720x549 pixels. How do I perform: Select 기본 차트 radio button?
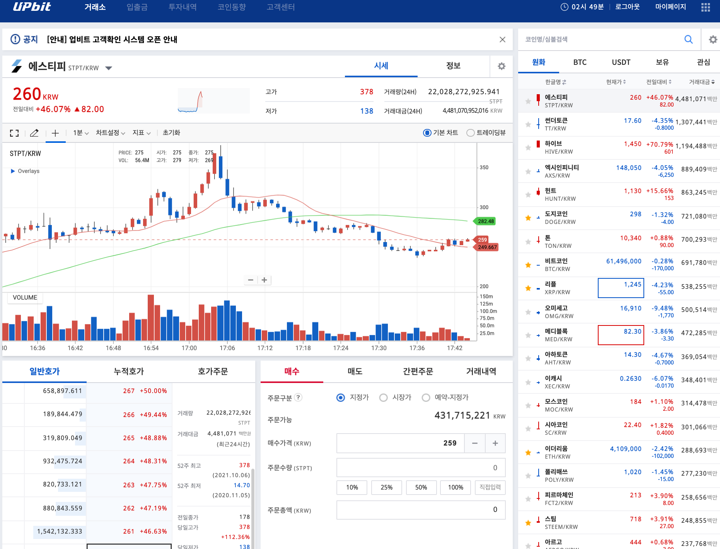click(x=427, y=133)
